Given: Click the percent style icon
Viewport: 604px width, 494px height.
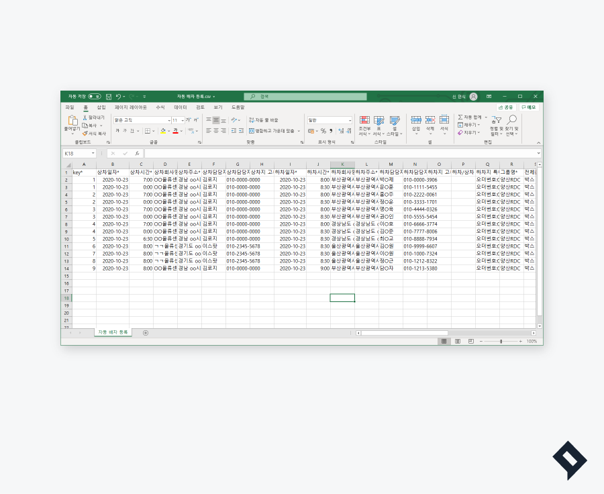Looking at the screenshot, I should tap(323, 131).
